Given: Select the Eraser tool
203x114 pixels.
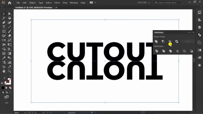Looking at the screenshot, I should 10,36.
